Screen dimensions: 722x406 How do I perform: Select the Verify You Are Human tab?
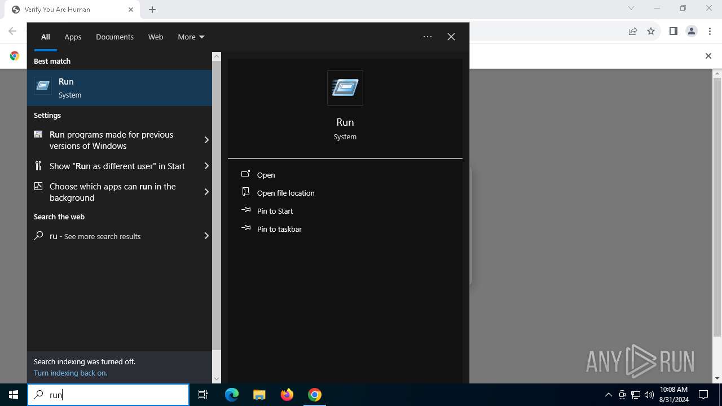point(72,10)
